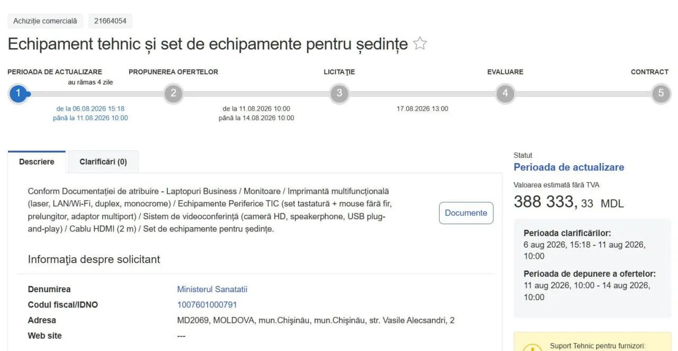Screen dimensions: 678x351
Task: Select step 1 circle, Perioada de actualizare
Action: pos(18,94)
